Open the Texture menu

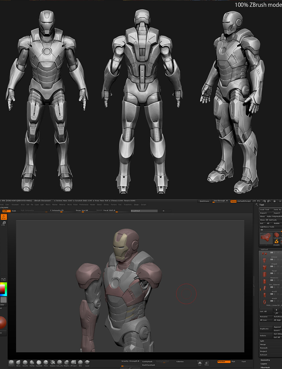pyautogui.click(x=114, y=205)
